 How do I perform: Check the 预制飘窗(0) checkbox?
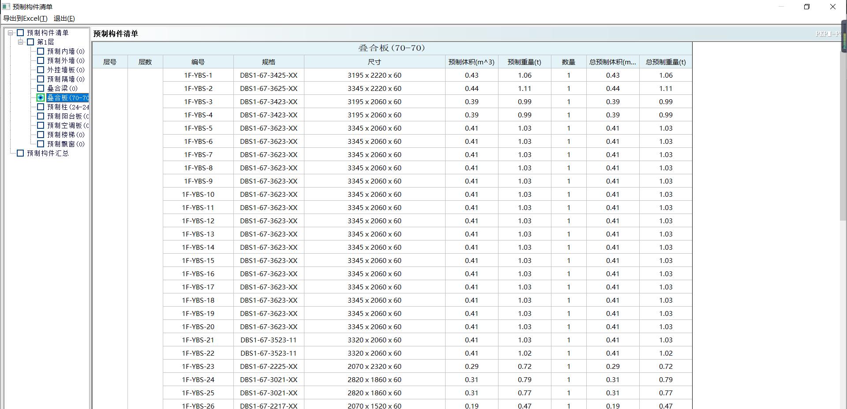(40, 144)
